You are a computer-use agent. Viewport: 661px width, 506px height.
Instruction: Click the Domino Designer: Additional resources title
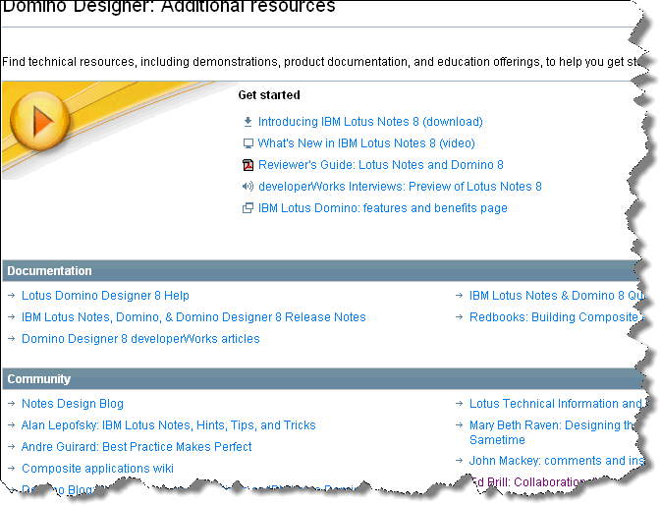coord(169,6)
